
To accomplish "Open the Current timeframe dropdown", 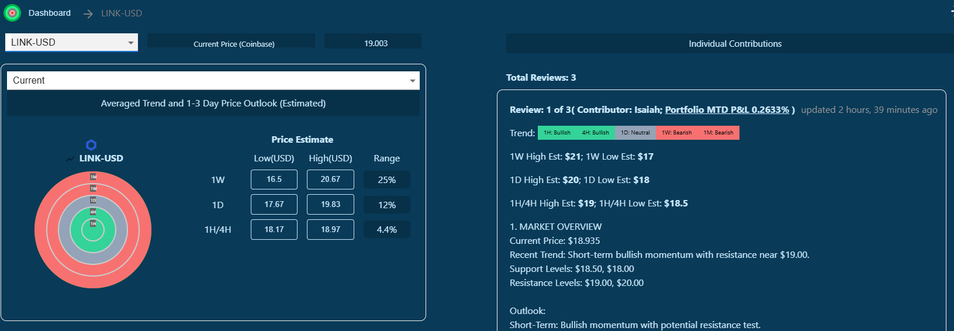I will 213,81.
